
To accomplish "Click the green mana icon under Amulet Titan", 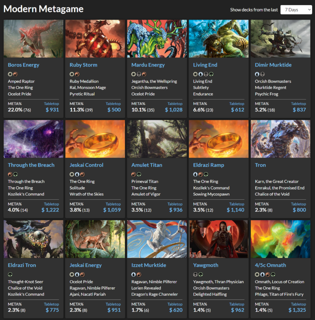I will coord(139,174).
